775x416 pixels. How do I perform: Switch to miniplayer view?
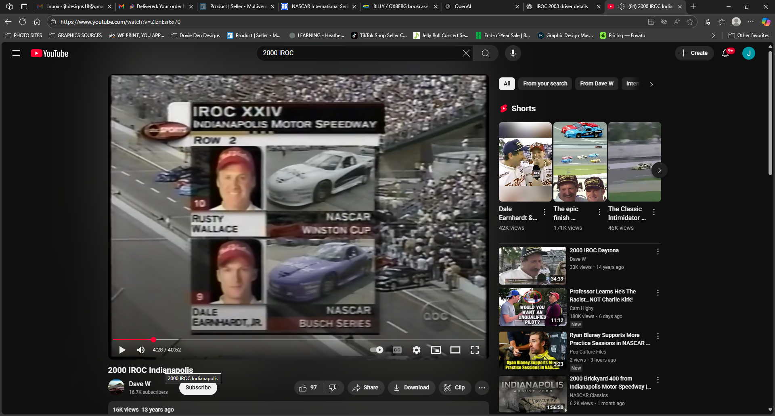[x=436, y=350]
